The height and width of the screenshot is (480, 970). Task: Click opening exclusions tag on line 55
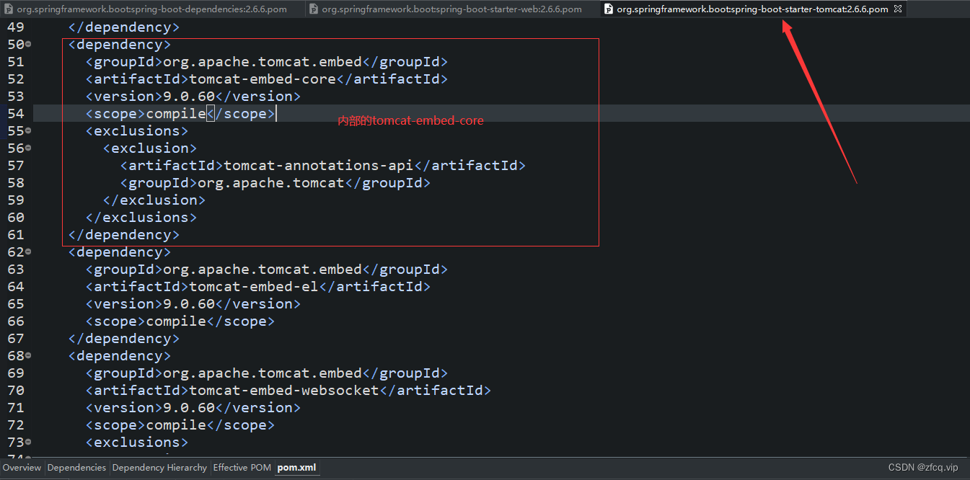[x=137, y=130]
